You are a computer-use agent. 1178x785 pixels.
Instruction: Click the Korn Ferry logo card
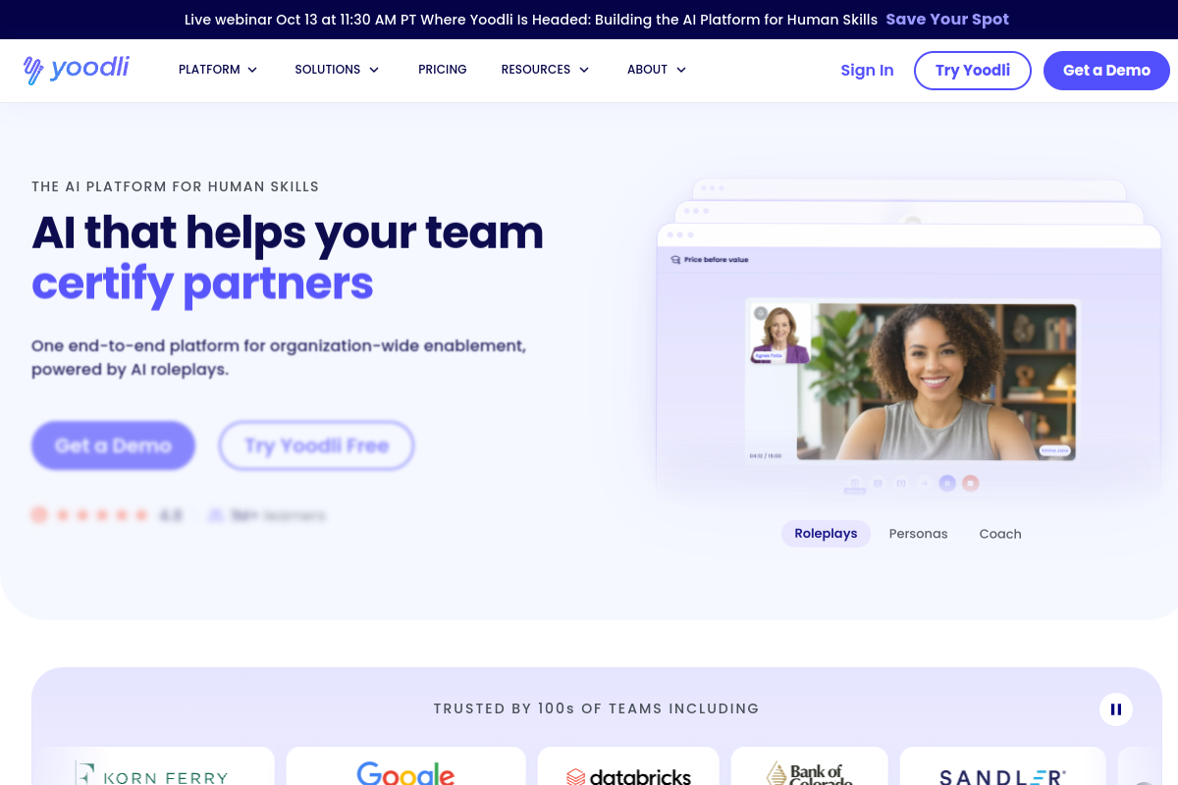[x=152, y=766]
